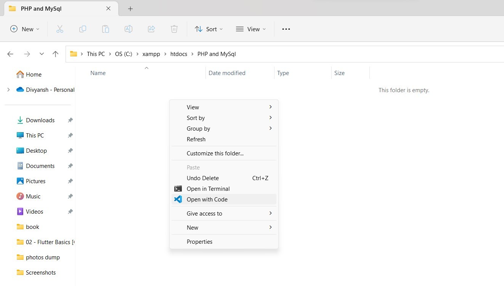
Task: Click the Delete trash icon in toolbar
Action: (174, 29)
